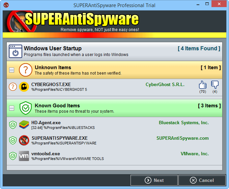The height and width of the screenshot is (189, 229).
Task: Click the CyberGhost S.R.L. publisher name
Action: tap(165, 84)
